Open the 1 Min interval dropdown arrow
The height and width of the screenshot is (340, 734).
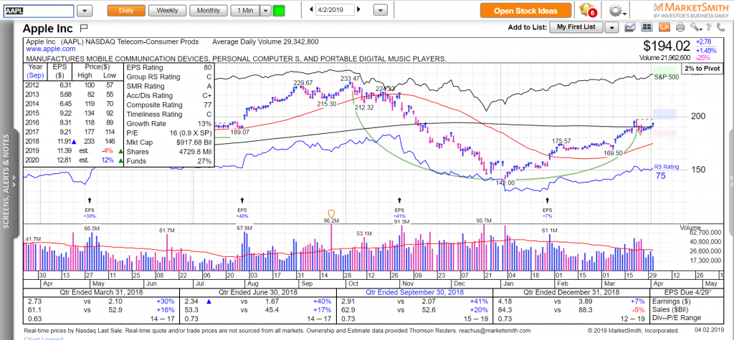pyautogui.click(x=265, y=11)
